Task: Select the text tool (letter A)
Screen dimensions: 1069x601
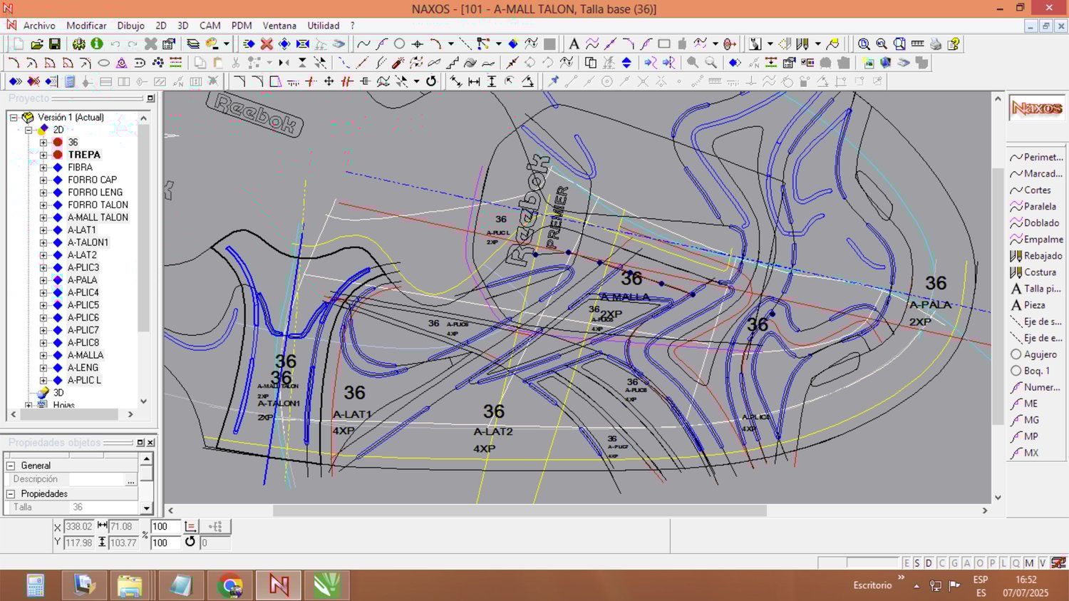Action: pos(574,44)
